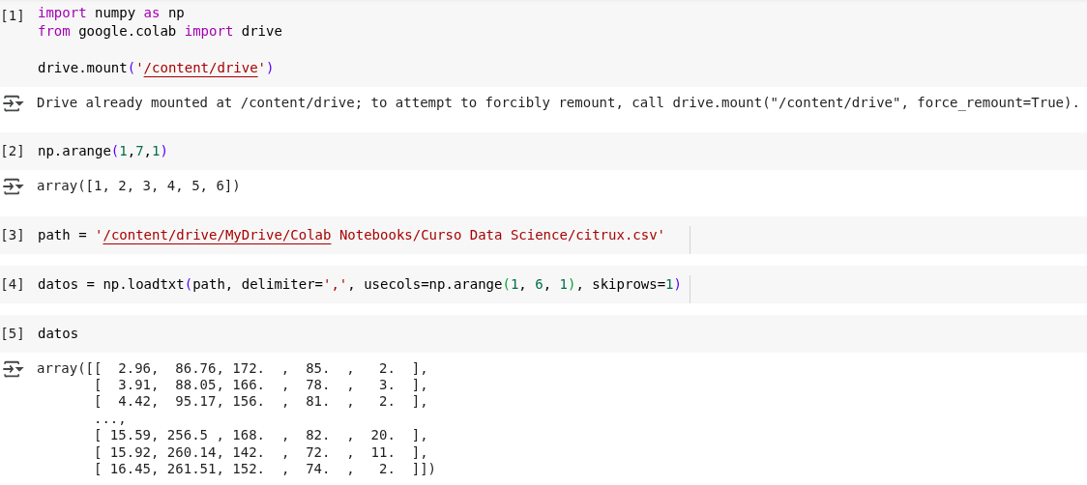Place cursor in the 'import numpy as np' line
This screenshot has height=485, width=1087.
(x=110, y=14)
